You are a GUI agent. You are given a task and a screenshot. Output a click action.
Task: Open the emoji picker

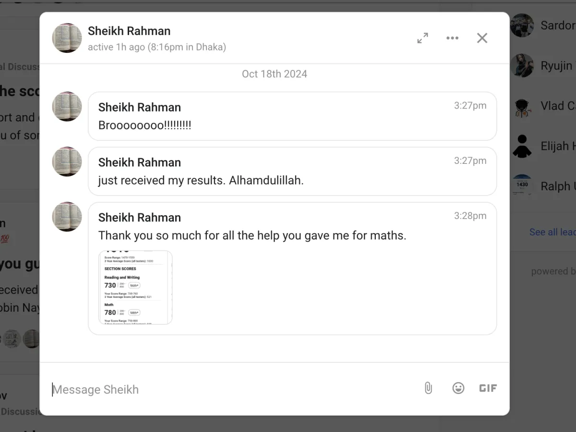(458, 388)
